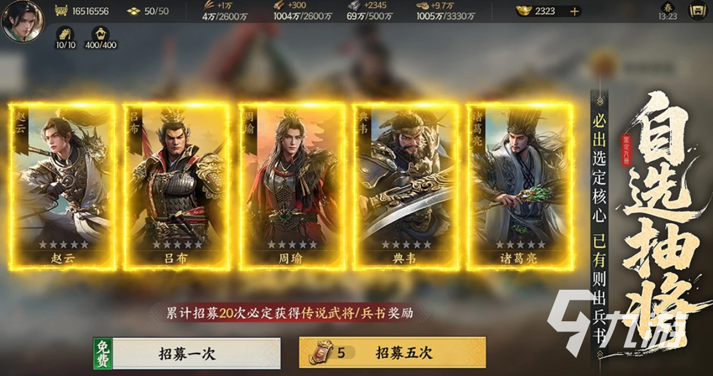The height and width of the screenshot is (376, 713).
Task: Tap the wood resource icon
Action: [279, 5]
